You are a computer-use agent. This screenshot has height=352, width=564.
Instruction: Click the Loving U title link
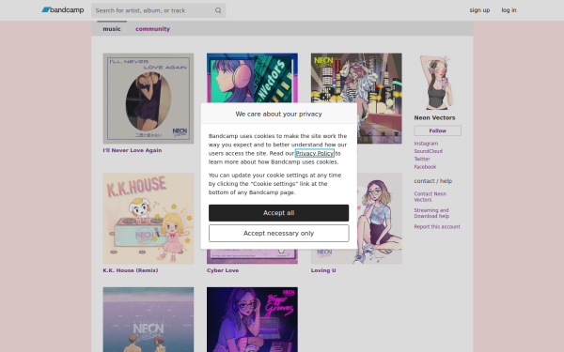[323, 270]
